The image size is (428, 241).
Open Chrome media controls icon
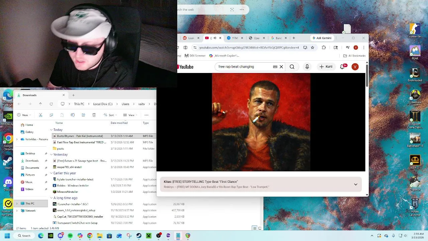pyautogui.click(x=348, y=48)
